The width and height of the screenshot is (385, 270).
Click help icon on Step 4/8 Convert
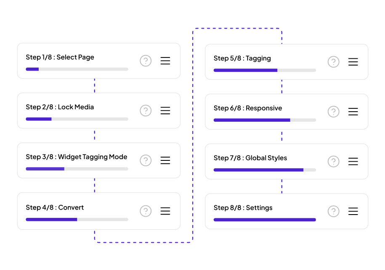pos(146,211)
